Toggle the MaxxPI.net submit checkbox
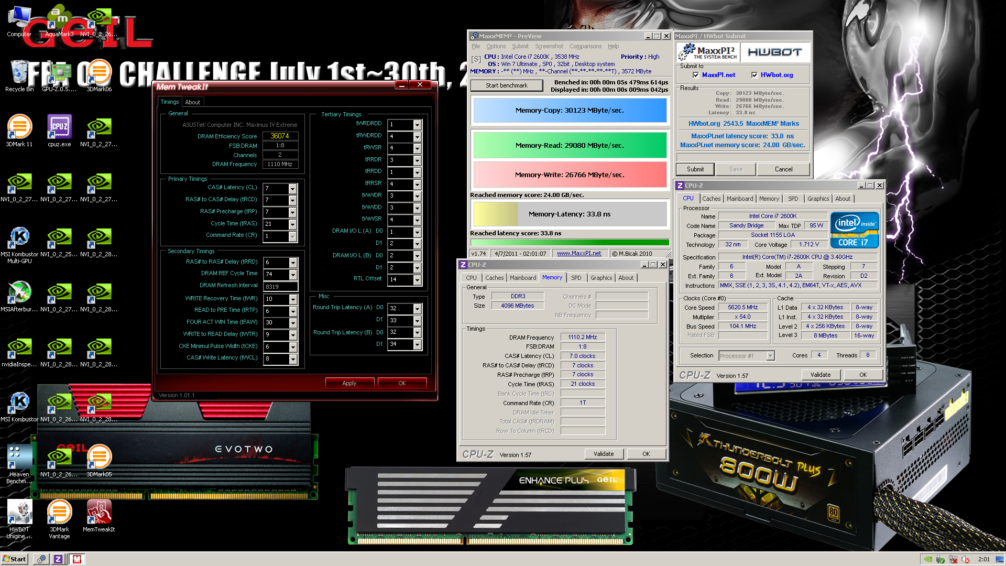Screen dimensions: 1006x566 (x=696, y=75)
